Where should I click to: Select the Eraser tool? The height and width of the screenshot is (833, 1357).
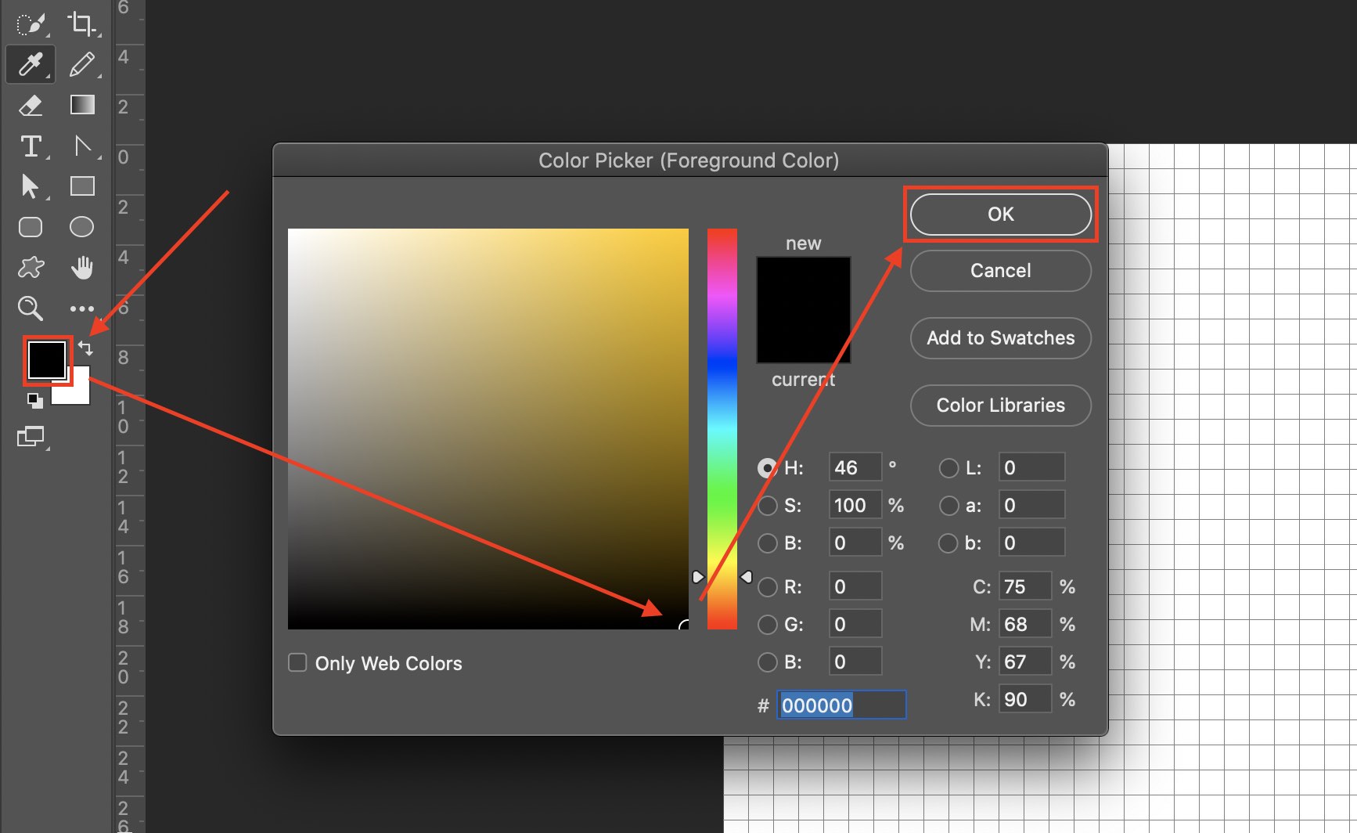(30, 106)
